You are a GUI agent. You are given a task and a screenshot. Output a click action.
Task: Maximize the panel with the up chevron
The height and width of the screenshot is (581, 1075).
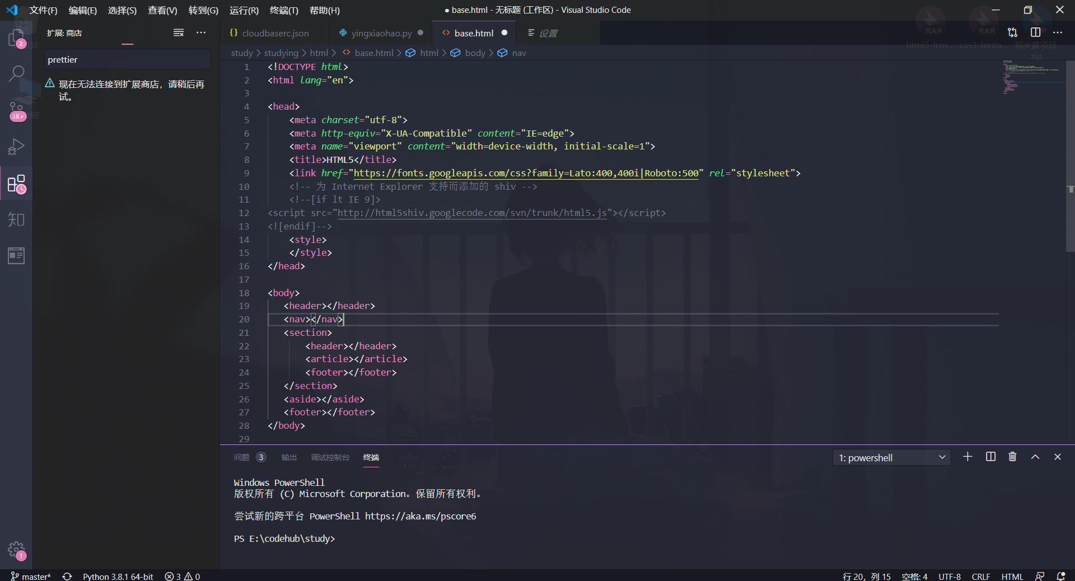1035,457
